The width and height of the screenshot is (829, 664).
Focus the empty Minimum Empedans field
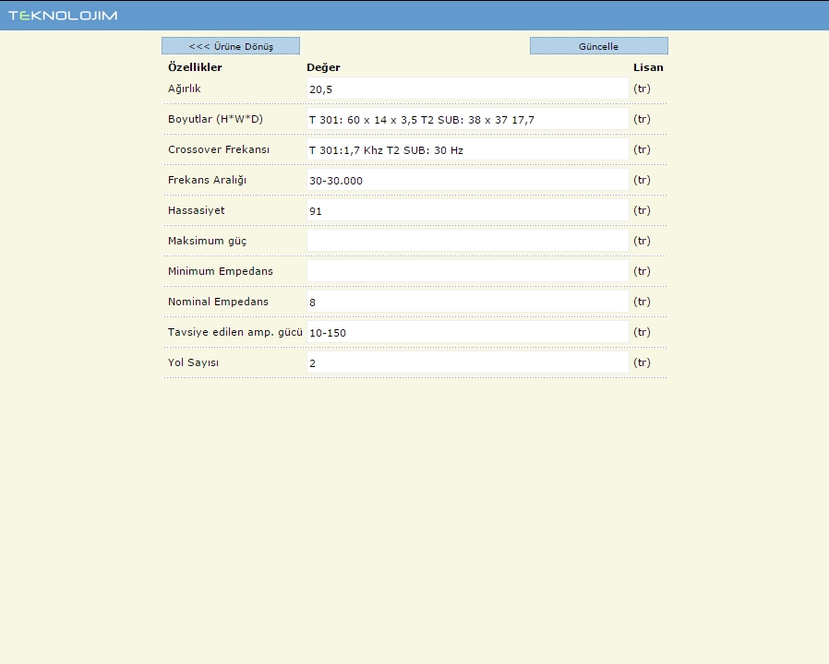click(467, 271)
